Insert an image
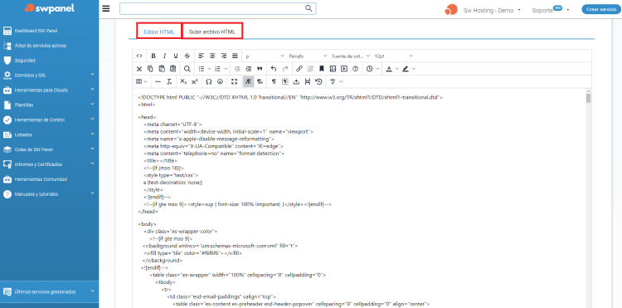 click(x=333, y=69)
